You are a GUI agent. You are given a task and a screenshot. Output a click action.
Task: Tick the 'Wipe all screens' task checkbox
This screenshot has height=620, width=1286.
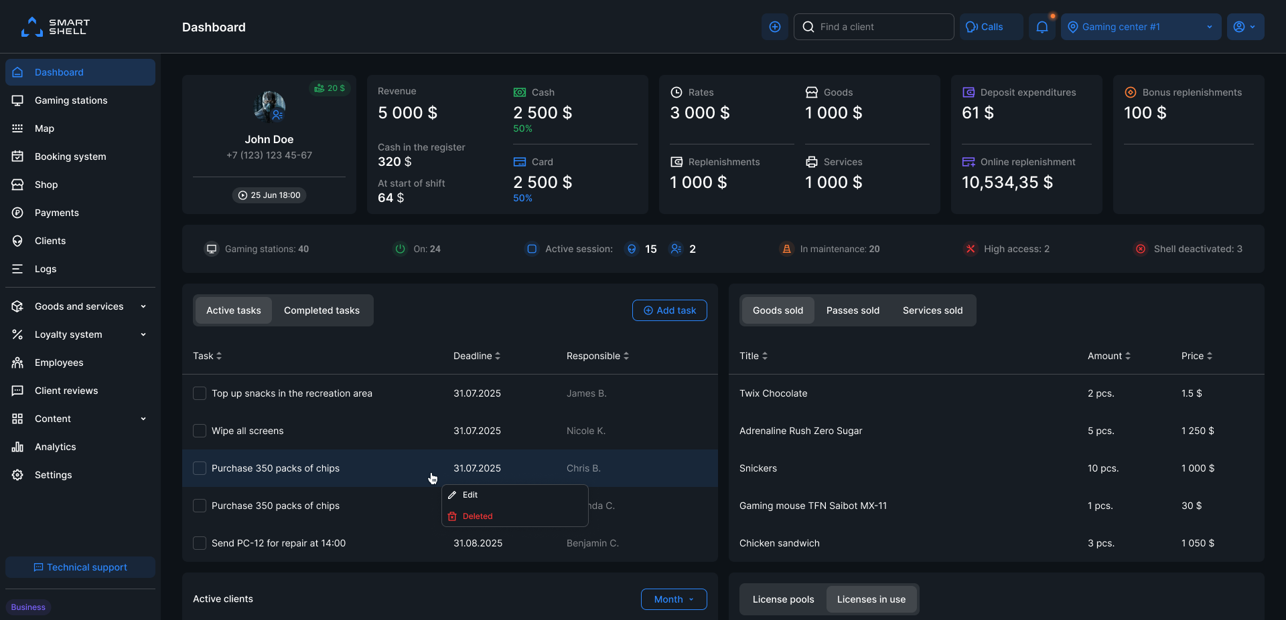tap(200, 431)
